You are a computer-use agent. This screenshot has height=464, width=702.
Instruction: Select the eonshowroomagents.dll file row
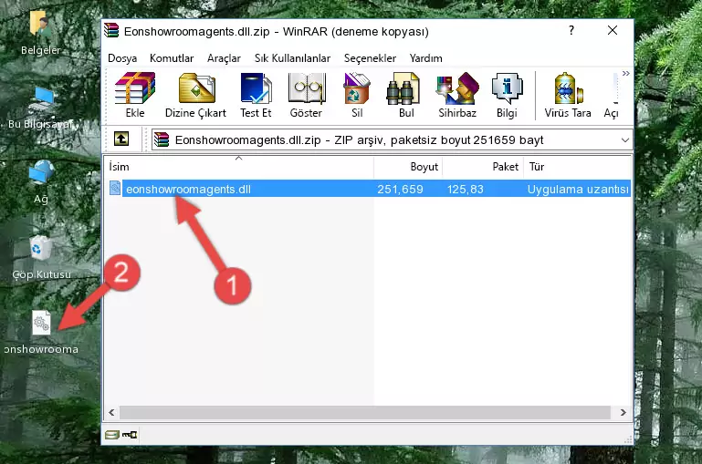coord(369,189)
